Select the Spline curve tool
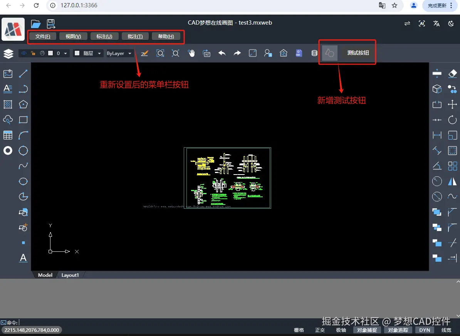Screen dimensions: 460x336 pyautogui.click(x=23, y=166)
